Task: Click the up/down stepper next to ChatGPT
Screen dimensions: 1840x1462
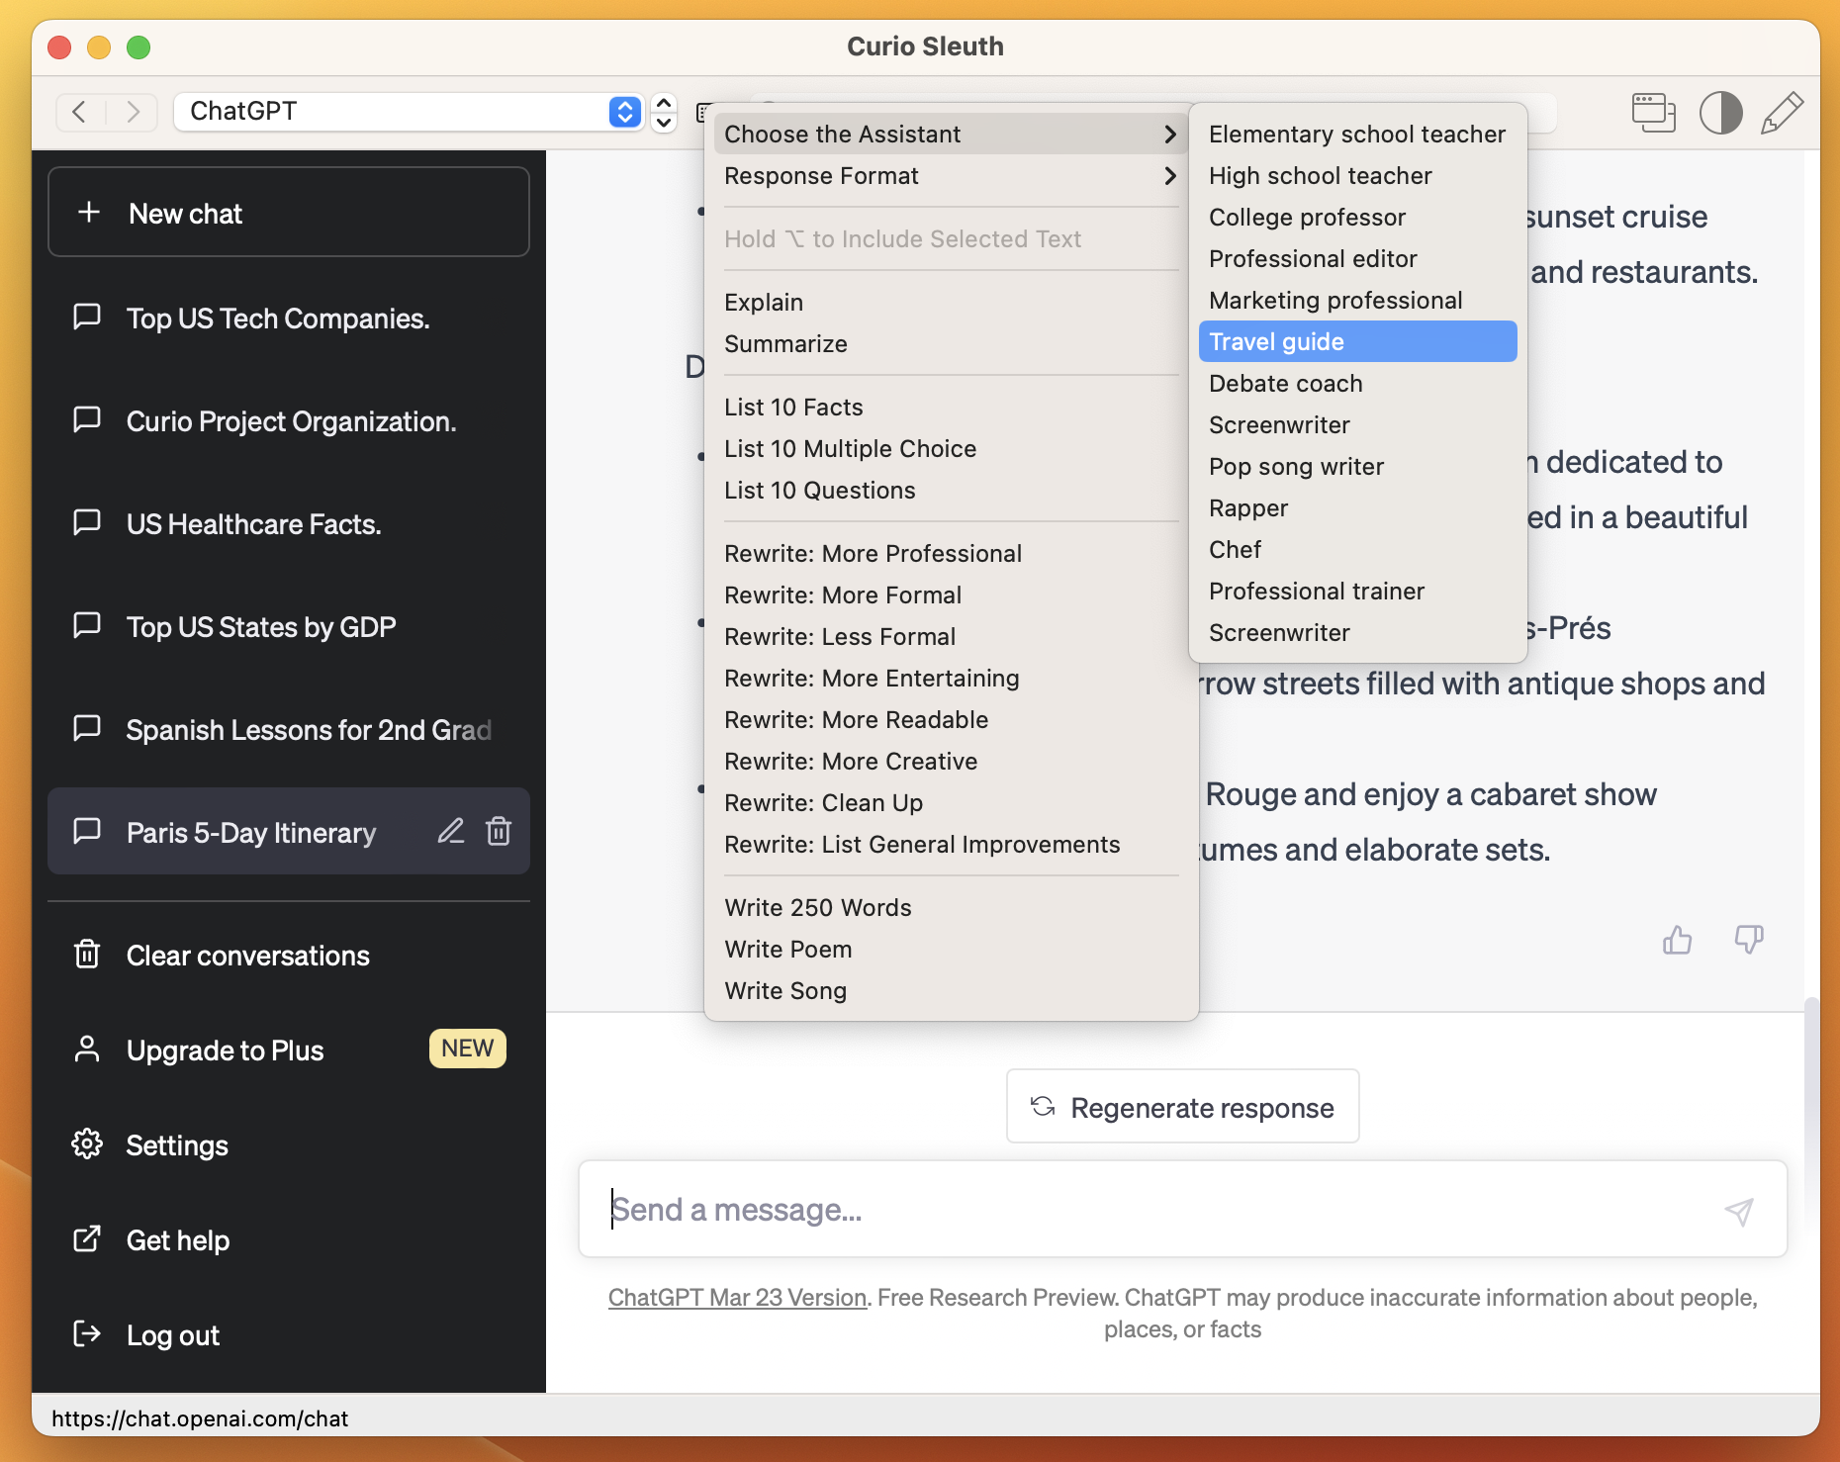Action: point(665,112)
